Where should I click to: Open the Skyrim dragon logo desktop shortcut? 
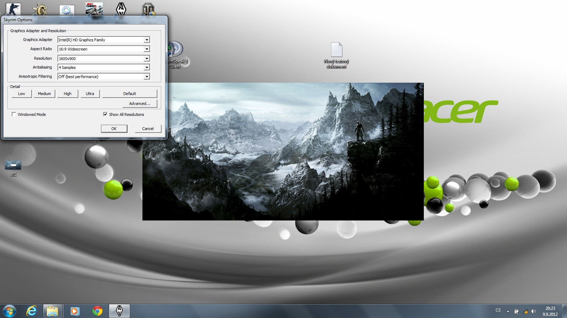pos(121,9)
